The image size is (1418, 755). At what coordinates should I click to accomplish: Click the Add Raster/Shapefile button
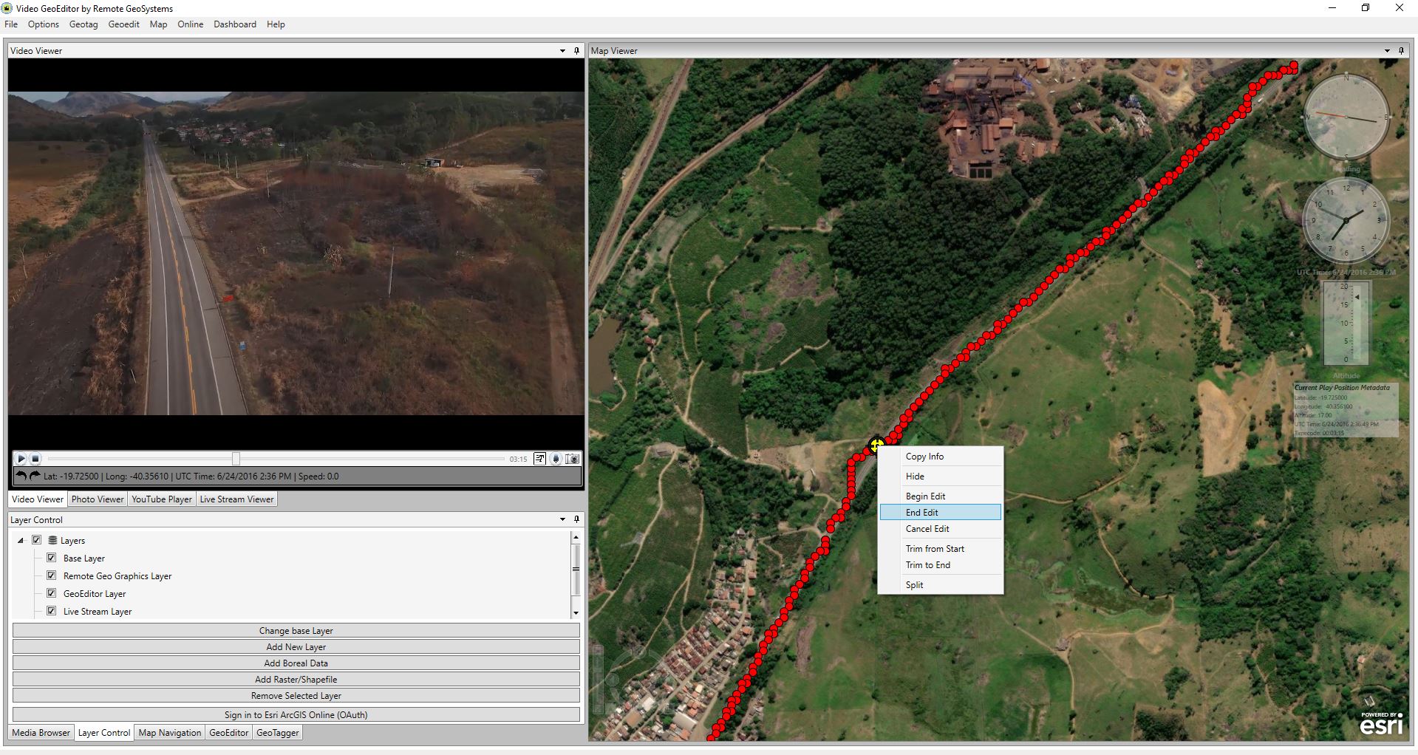coord(296,680)
